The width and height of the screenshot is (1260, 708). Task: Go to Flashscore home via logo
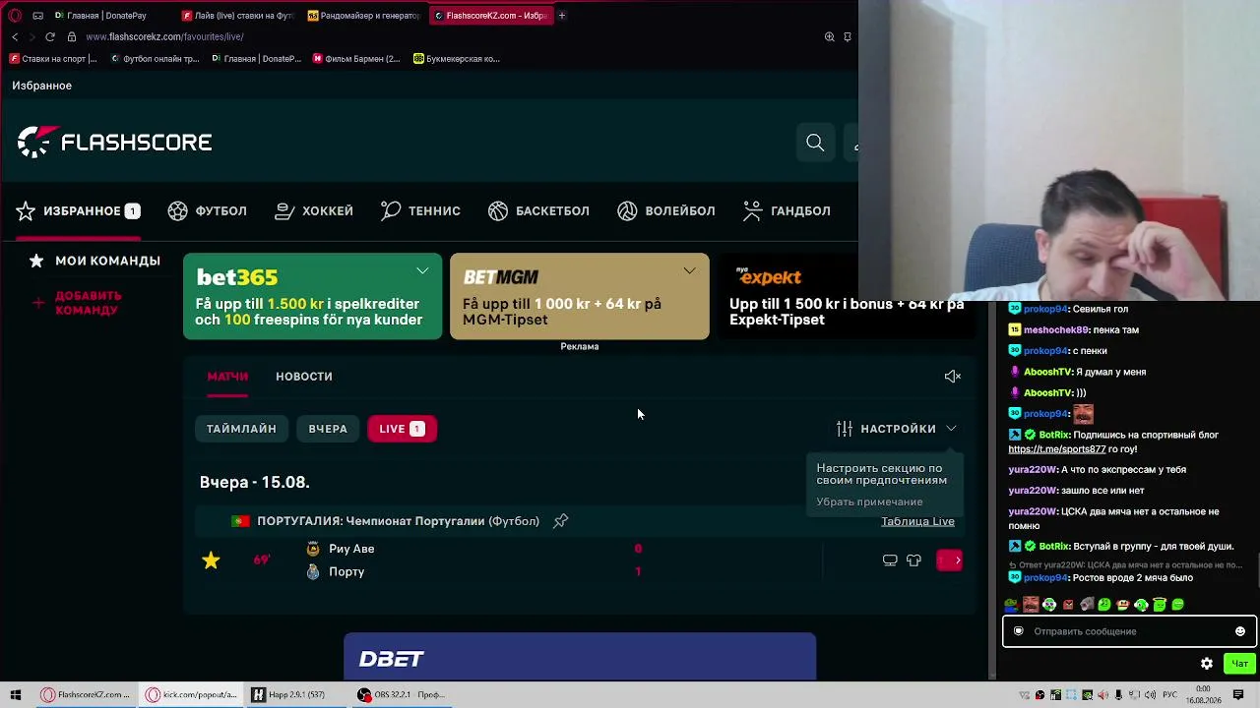114,143
